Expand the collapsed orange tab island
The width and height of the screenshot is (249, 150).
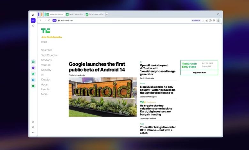42,14
